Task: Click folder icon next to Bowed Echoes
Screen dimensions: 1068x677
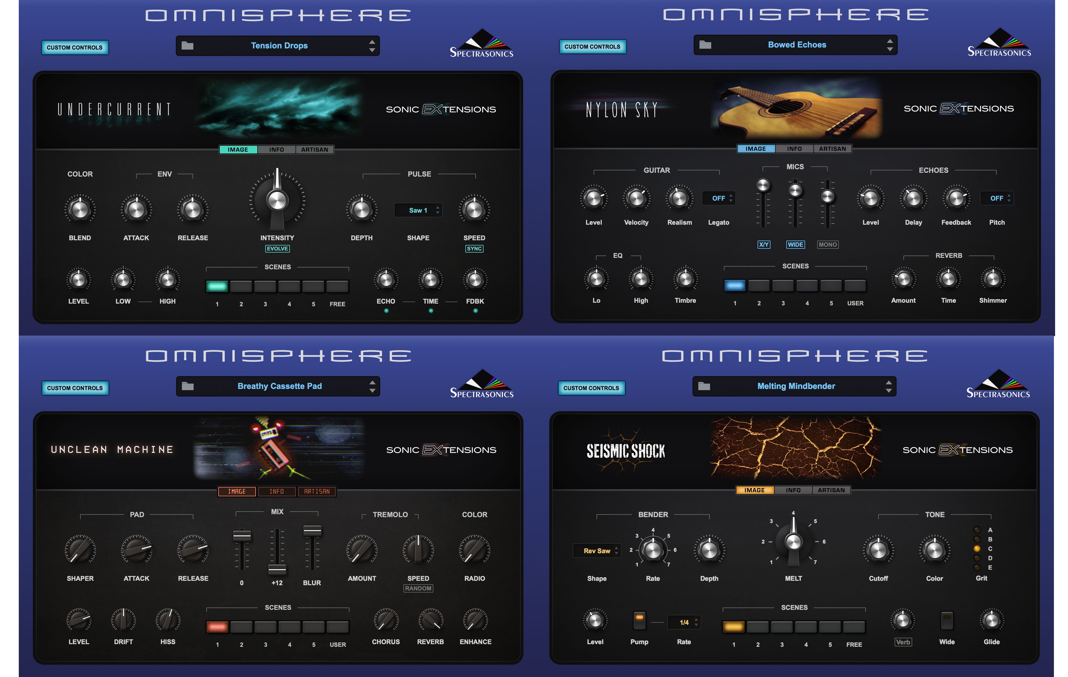Action: click(x=705, y=45)
